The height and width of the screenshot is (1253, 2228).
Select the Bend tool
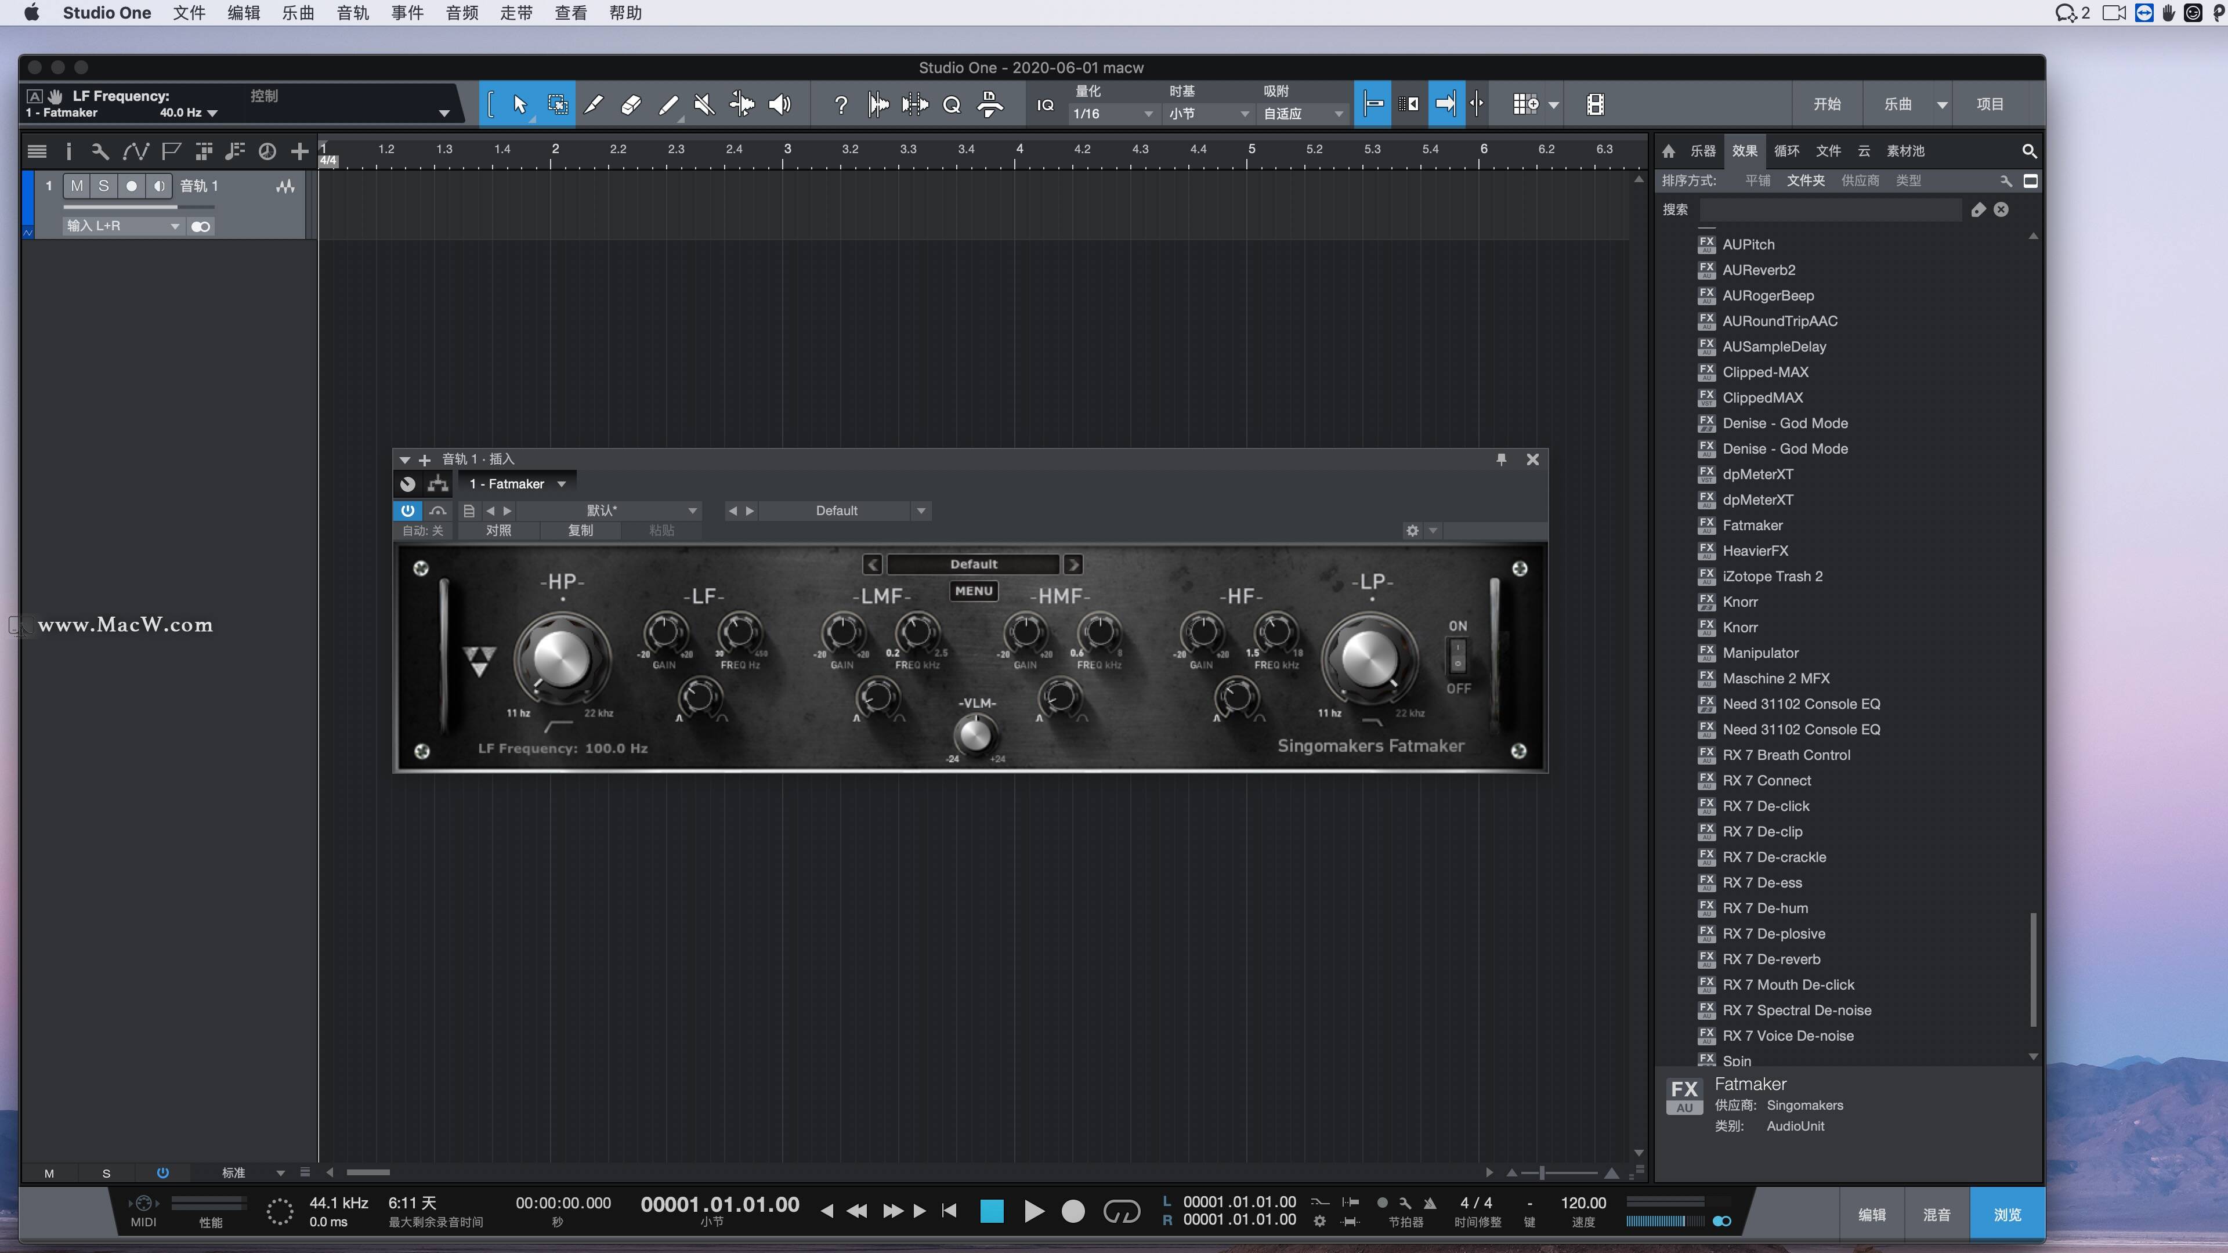click(x=742, y=104)
